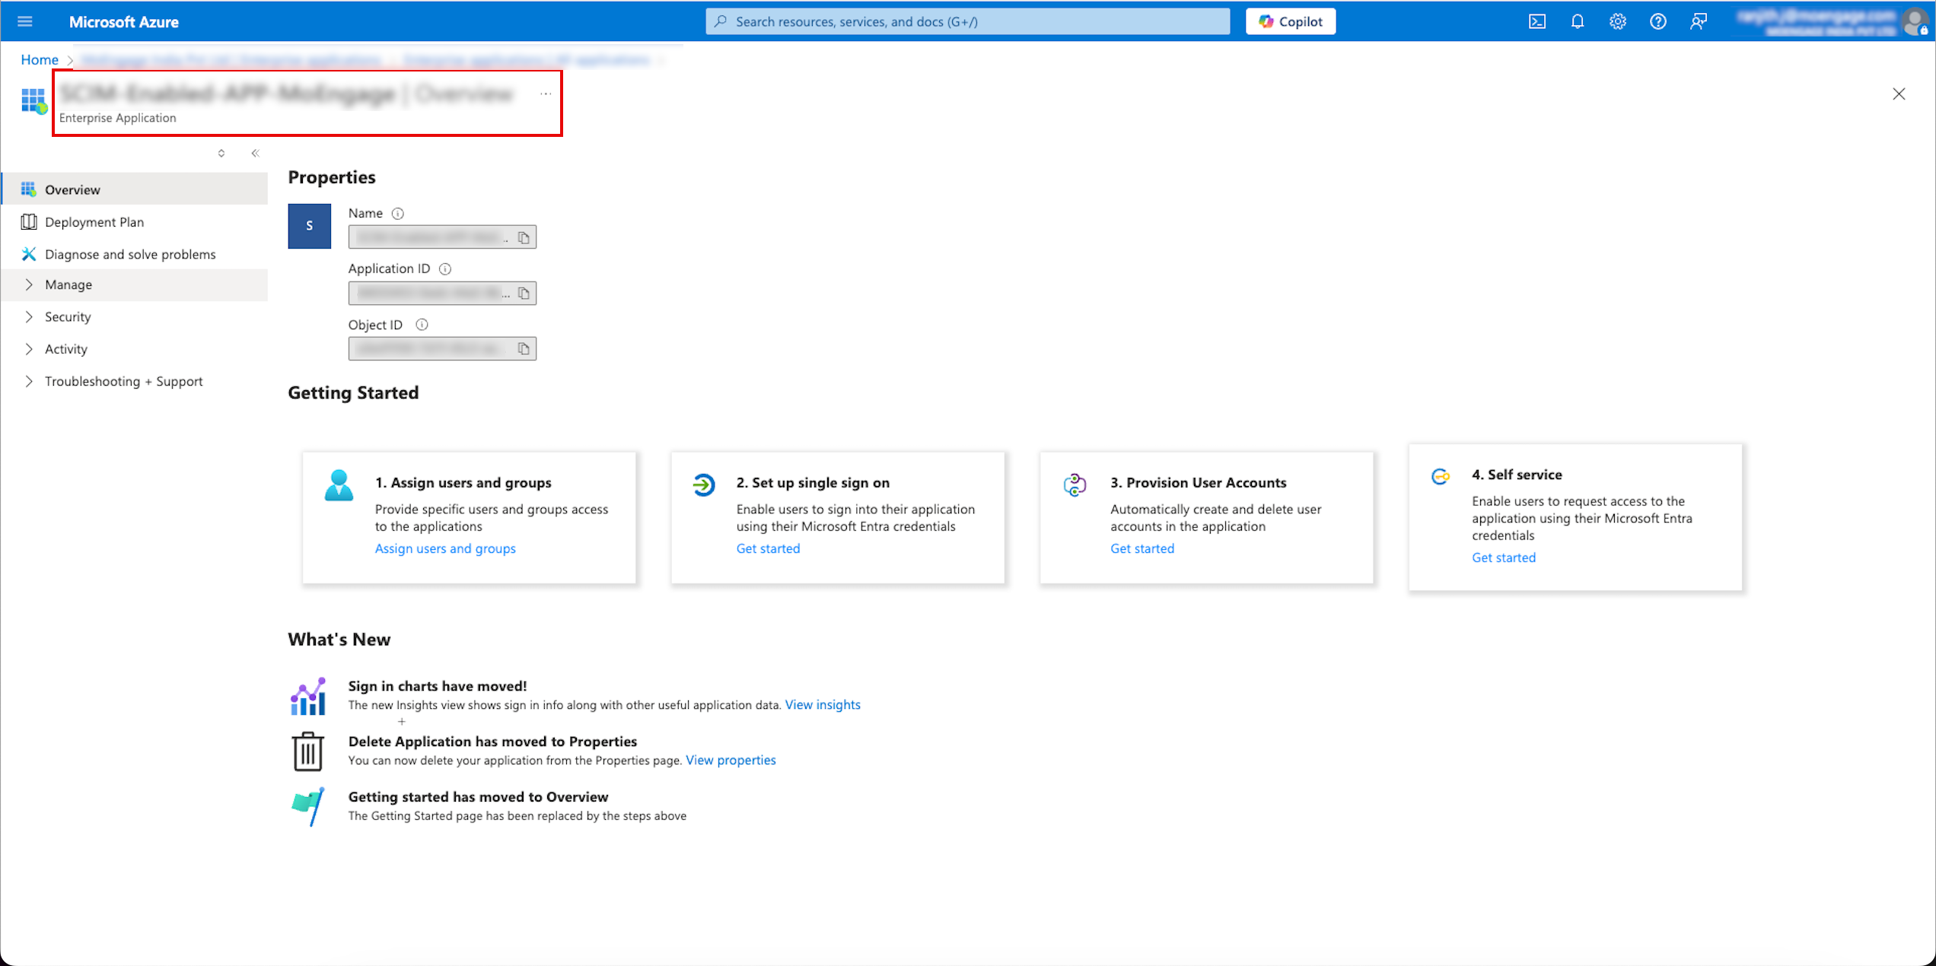Click the feedback icon in header
The height and width of the screenshot is (966, 1936).
pos(1698,21)
